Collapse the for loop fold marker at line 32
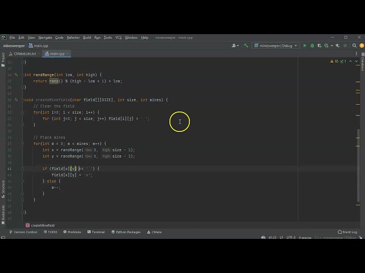The height and width of the screenshot is (273, 365). coord(23,113)
